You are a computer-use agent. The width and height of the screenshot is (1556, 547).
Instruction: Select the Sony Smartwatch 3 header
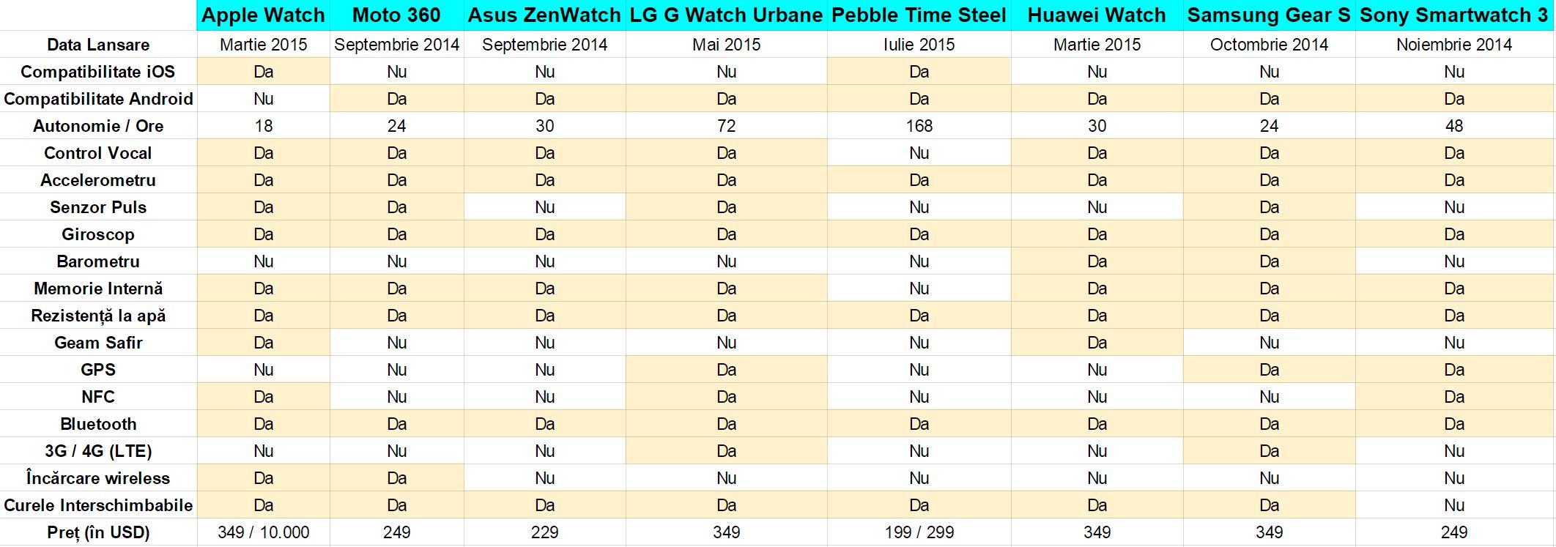click(1453, 15)
